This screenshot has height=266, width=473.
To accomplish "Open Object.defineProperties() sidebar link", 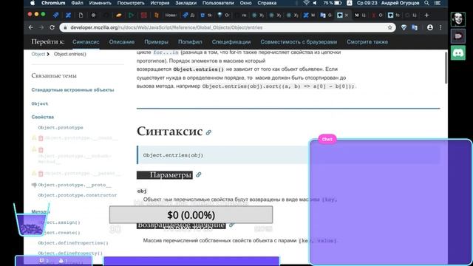I will pyautogui.click(x=73, y=243).
